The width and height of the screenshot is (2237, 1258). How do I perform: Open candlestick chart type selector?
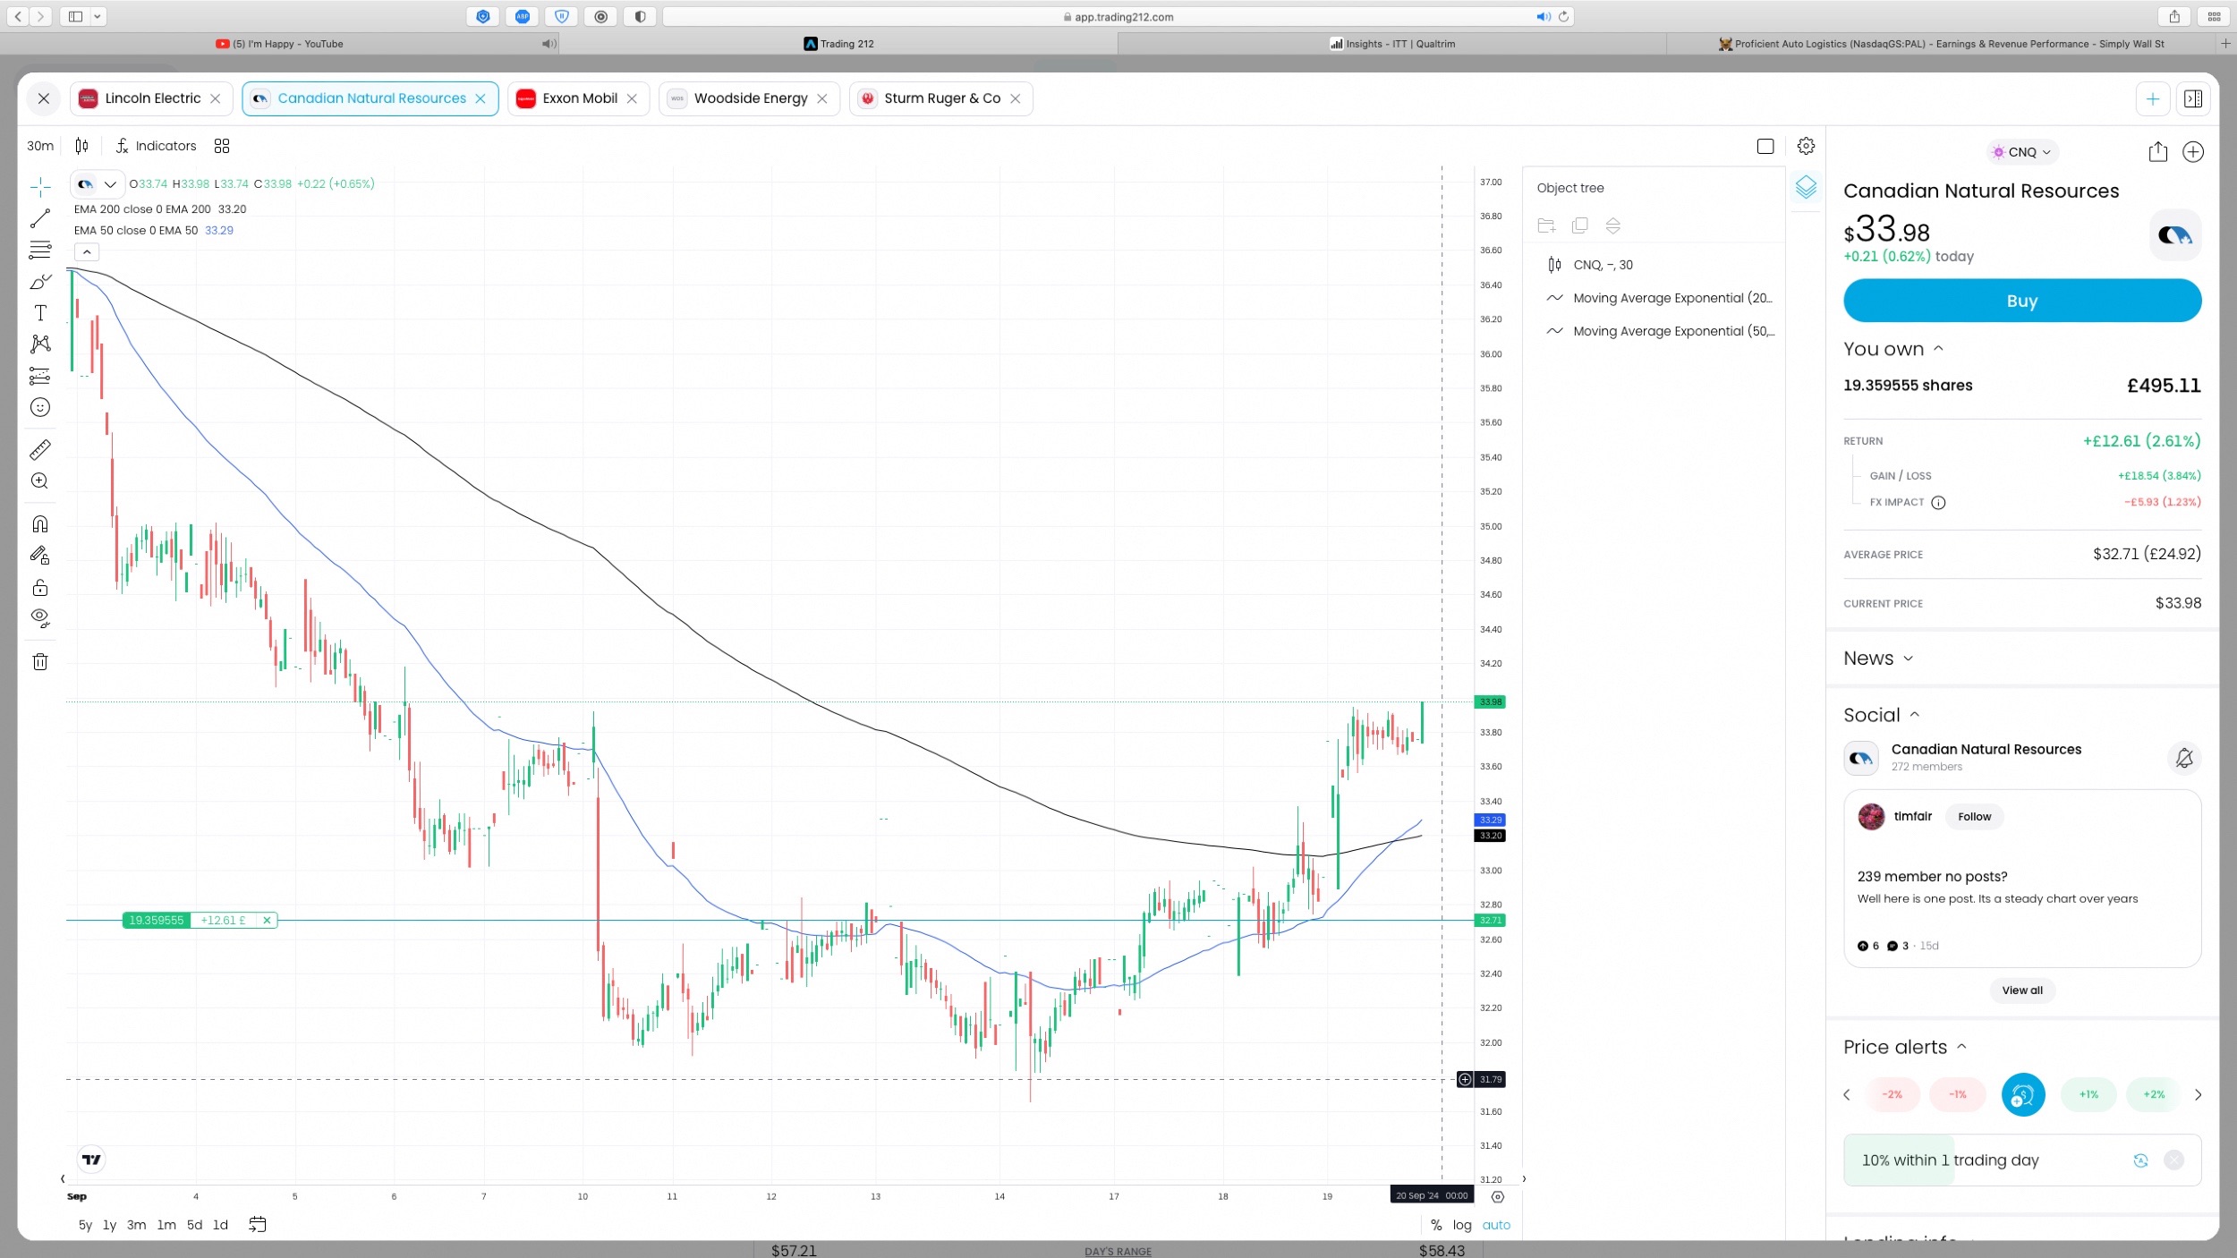click(81, 146)
